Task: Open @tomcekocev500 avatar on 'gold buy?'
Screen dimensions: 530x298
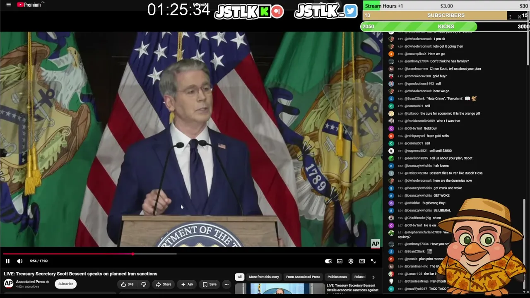Action: click(x=391, y=76)
